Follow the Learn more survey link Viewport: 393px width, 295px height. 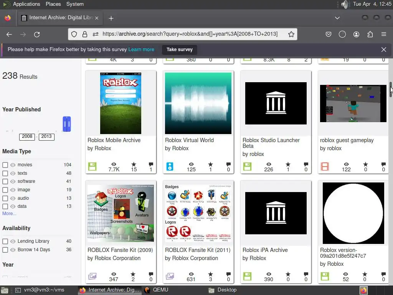[x=141, y=50]
